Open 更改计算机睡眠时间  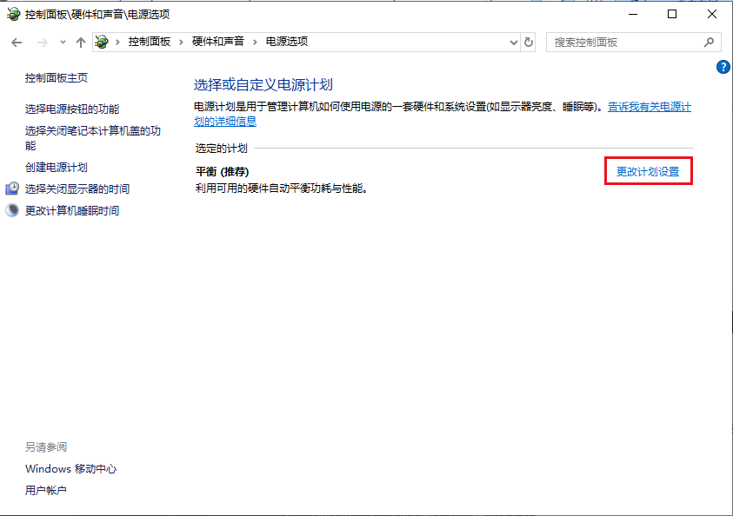coord(72,210)
